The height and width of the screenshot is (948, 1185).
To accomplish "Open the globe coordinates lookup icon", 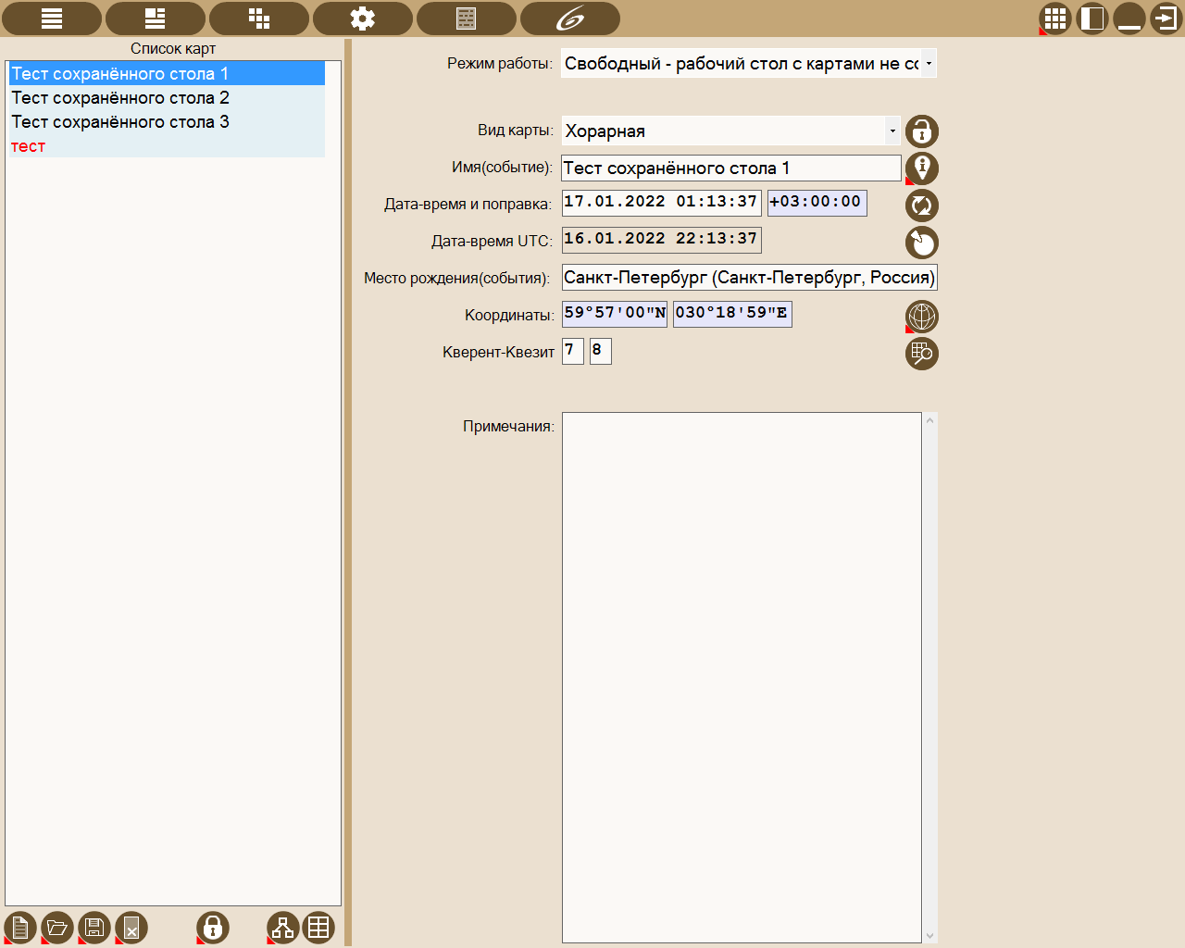I will coord(922,317).
